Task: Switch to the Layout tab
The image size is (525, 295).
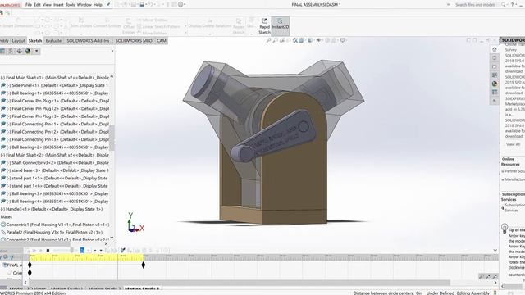Action: click(x=18, y=41)
